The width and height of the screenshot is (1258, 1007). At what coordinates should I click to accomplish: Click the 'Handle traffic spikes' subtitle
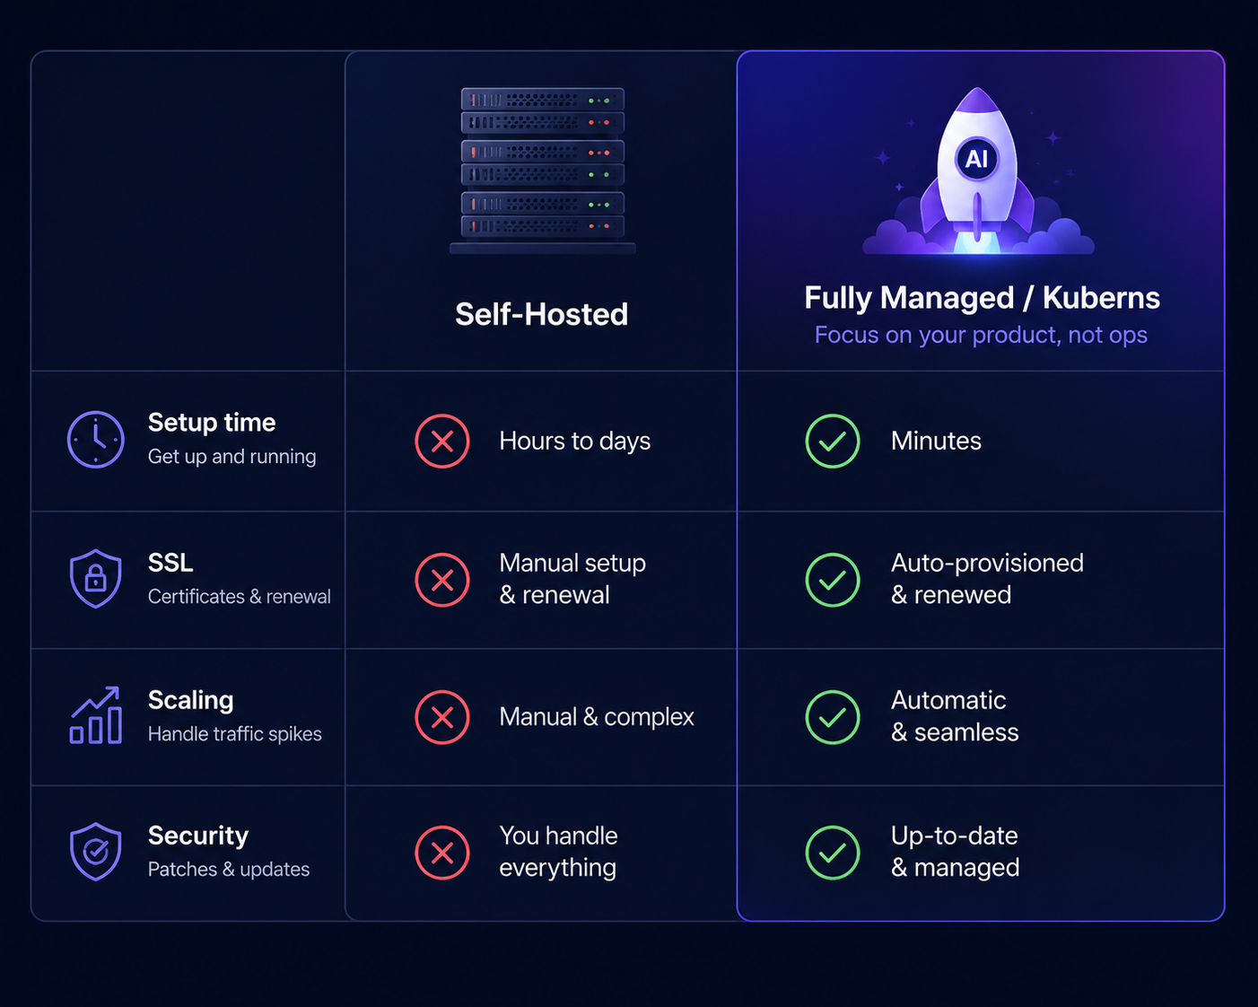coord(234,734)
